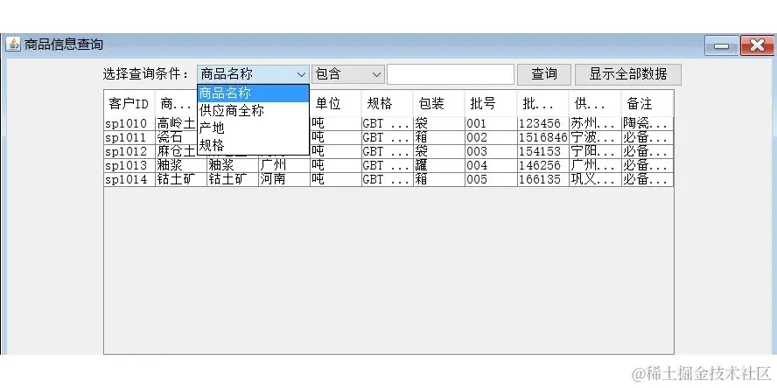Select the 麻仓土 cell in row sp1012

point(177,151)
